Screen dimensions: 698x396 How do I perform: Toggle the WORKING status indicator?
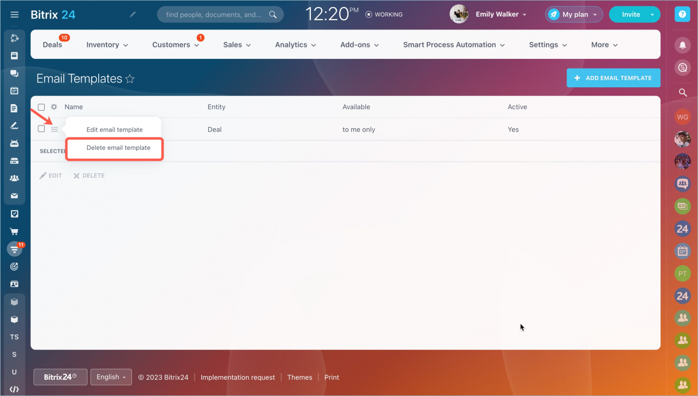[384, 15]
